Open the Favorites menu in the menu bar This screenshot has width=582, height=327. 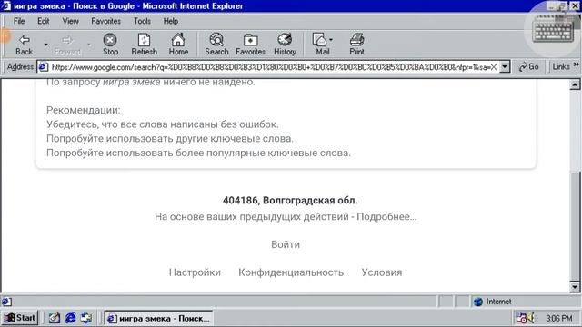pos(105,21)
